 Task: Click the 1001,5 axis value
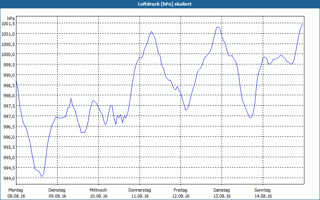pyautogui.click(x=8, y=24)
